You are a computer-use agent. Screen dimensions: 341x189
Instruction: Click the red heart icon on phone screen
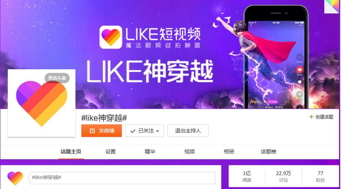point(299,70)
